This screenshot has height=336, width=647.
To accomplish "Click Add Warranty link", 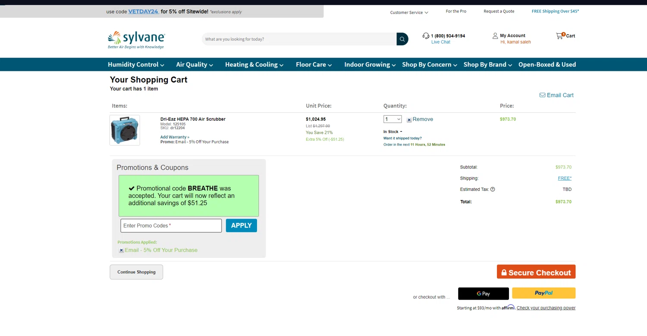I will [x=175, y=137].
